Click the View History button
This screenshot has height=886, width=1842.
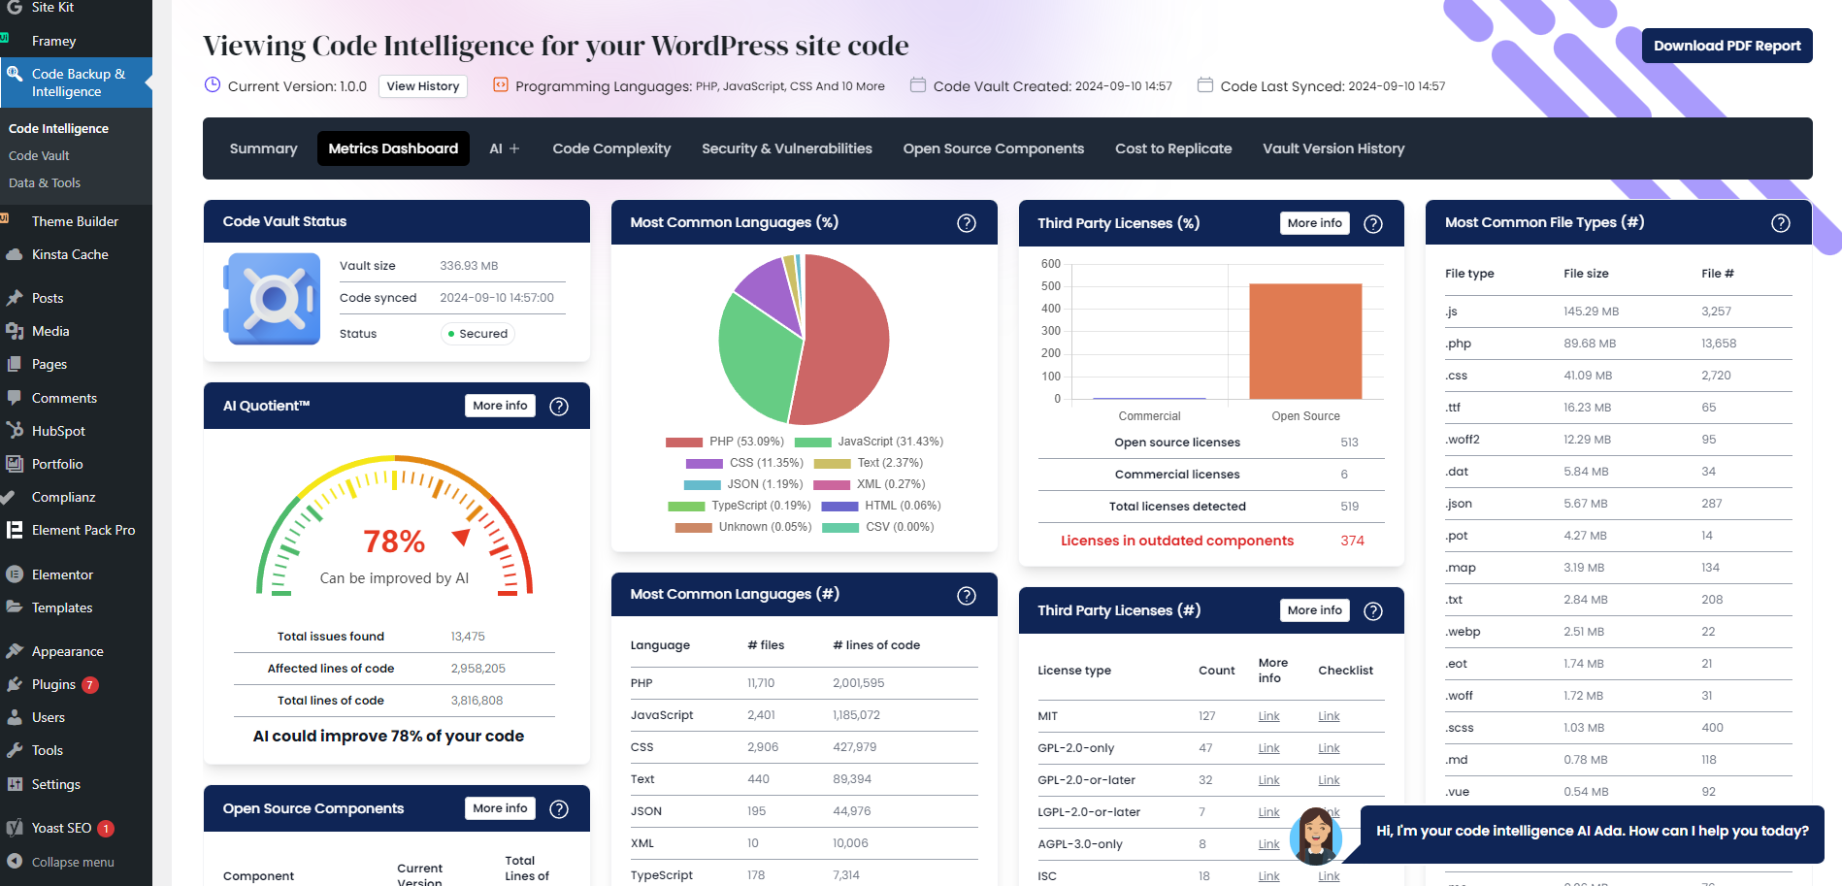click(423, 86)
